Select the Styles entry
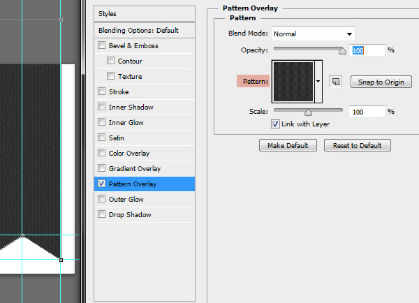 pos(145,14)
